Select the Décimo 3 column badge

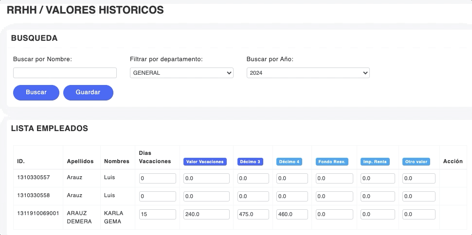coord(250,162)
